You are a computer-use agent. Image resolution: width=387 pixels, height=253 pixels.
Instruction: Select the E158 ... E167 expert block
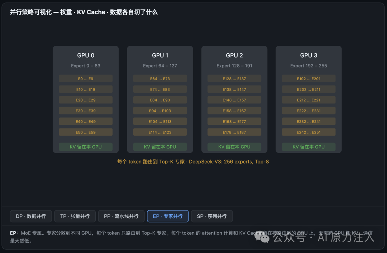(x=234, y=111)
